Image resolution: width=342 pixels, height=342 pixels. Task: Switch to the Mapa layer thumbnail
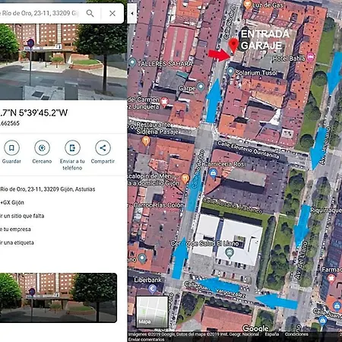[152, 312]
